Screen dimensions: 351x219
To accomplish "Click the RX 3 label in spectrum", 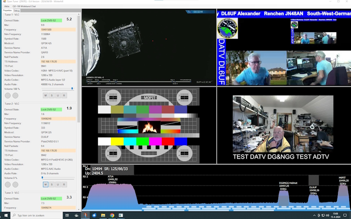I will (x=85, y=187).
